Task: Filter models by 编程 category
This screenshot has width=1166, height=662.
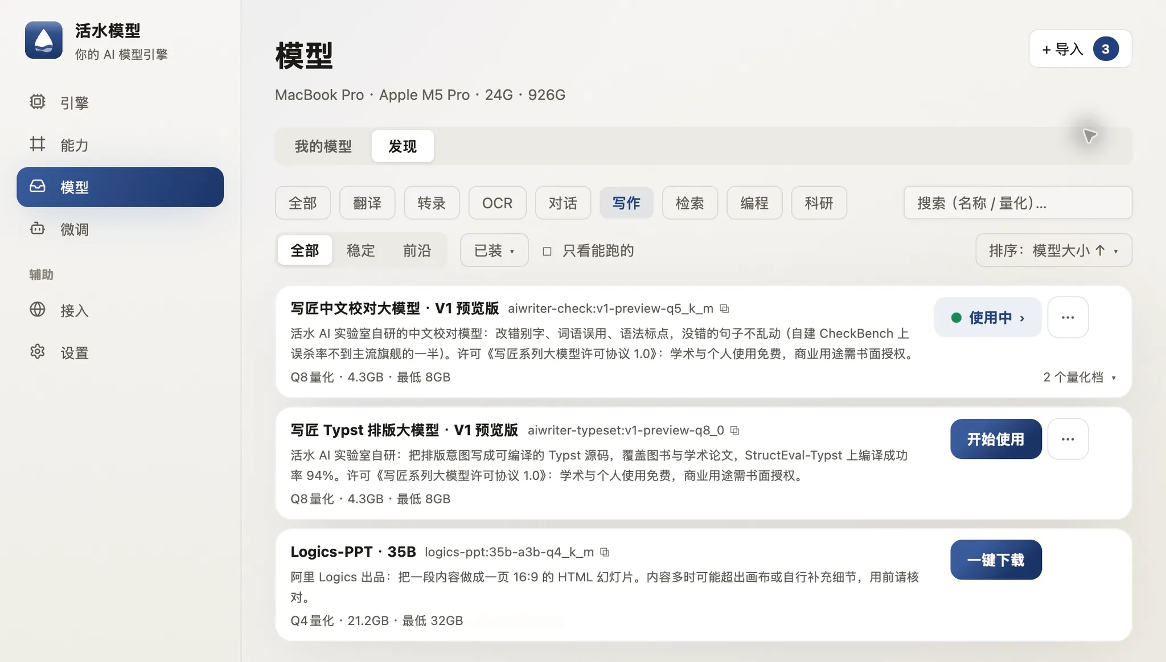Action: [x=754, y=203]
